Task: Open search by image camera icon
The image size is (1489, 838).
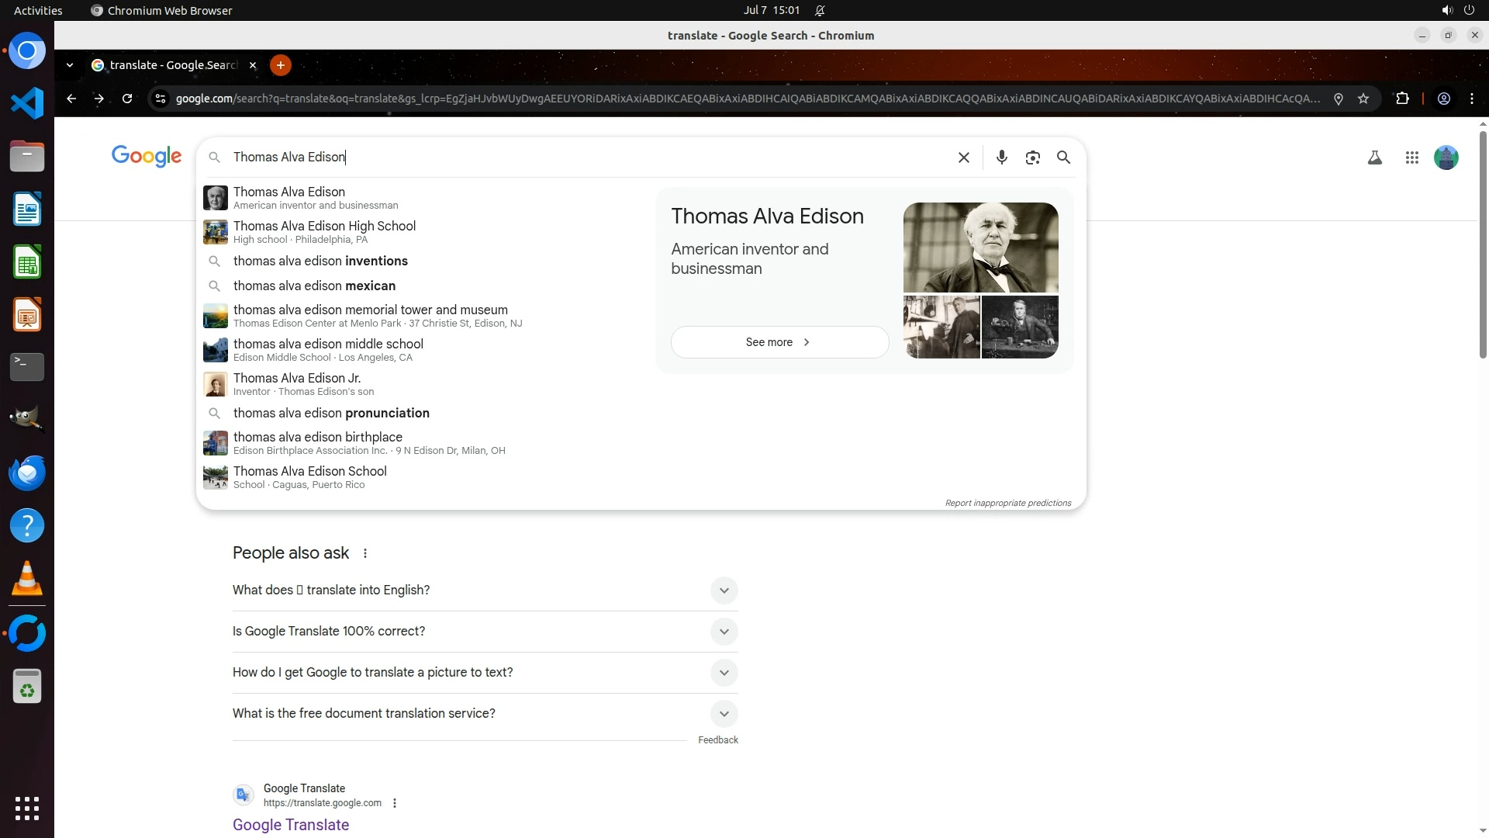Action: 1032,158
